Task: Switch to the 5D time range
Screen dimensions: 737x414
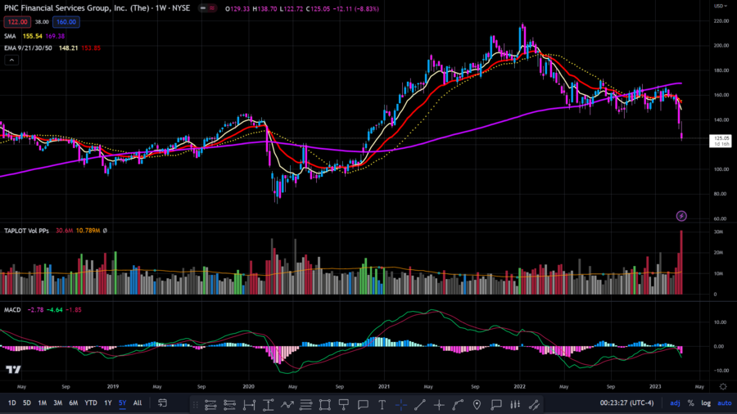Action: 27,403
